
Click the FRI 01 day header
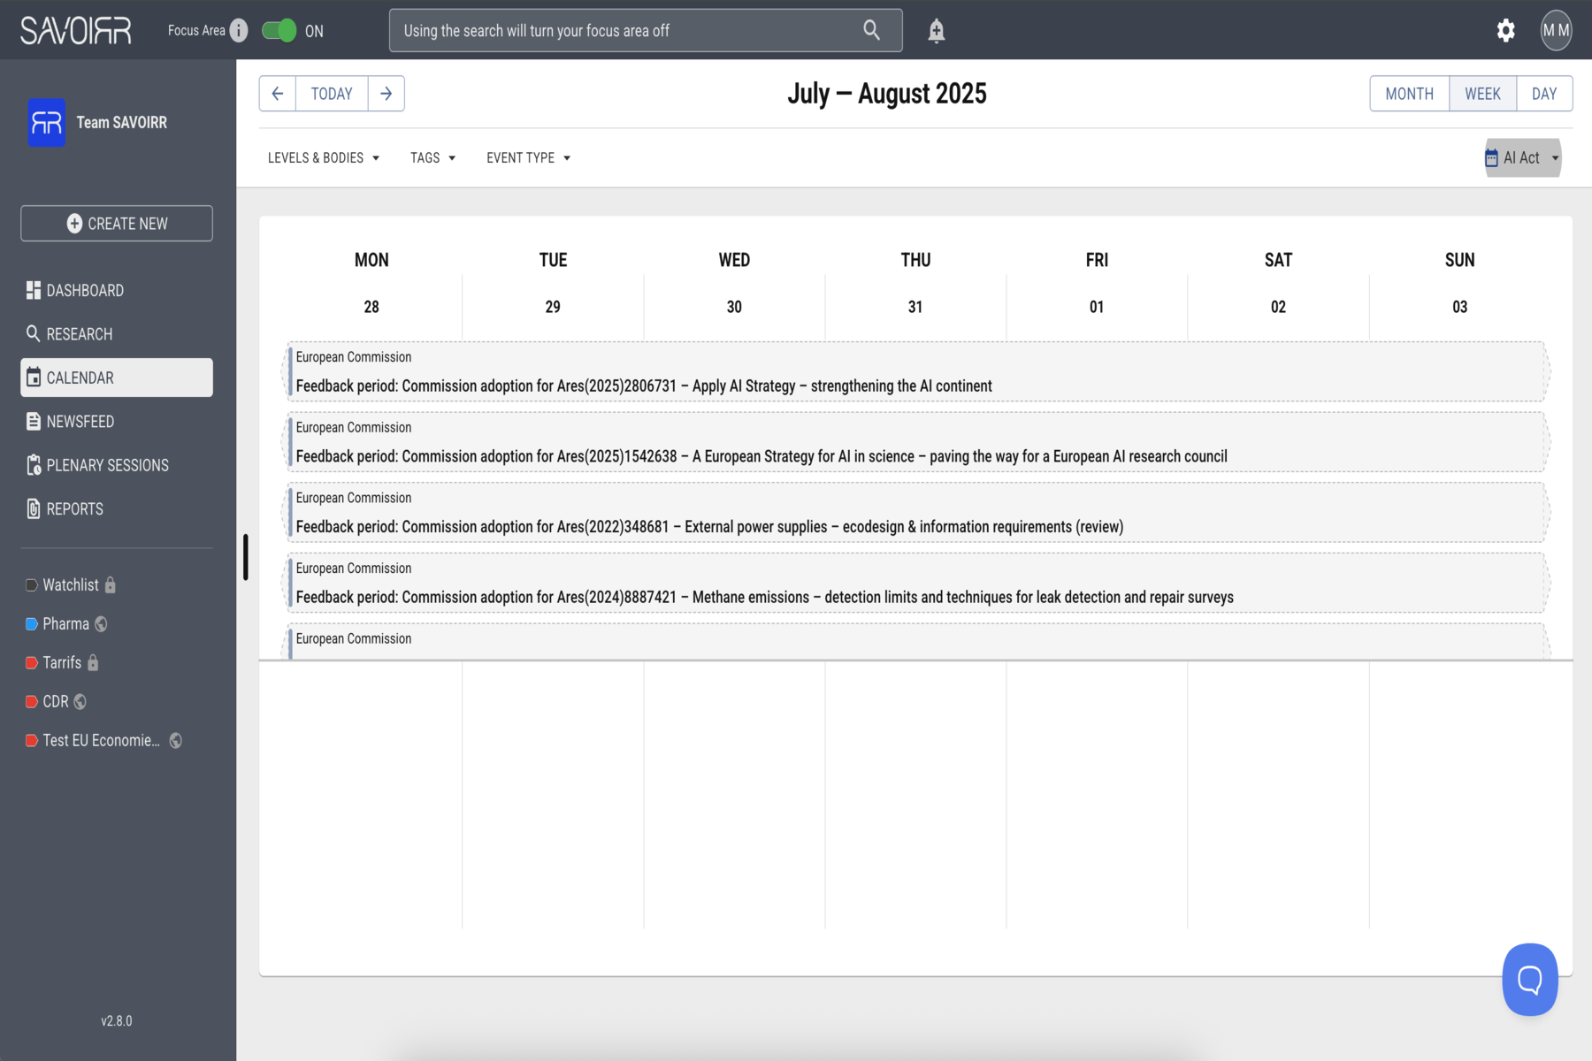[x=1097, y=283]
